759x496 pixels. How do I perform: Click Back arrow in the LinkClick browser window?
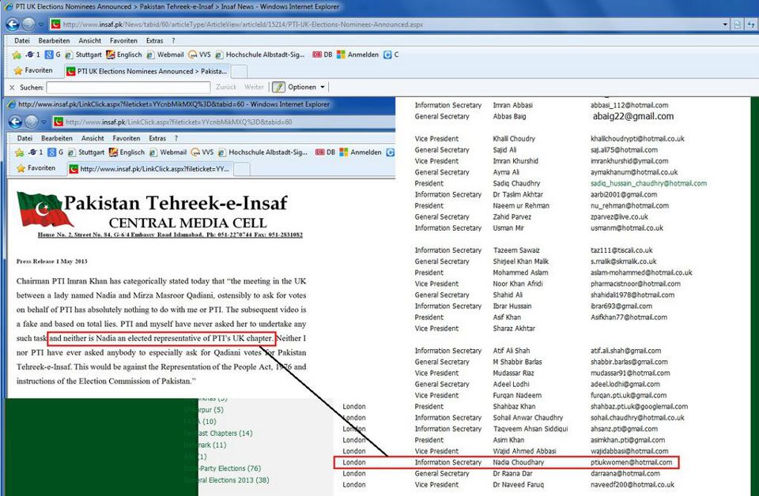15,122
